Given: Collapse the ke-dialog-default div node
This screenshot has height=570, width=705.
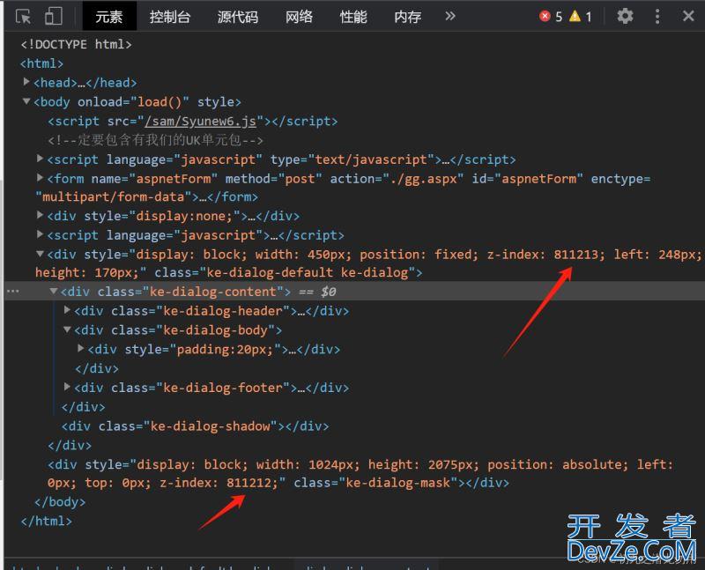Looking at the screenshot, I should [40, 254].
